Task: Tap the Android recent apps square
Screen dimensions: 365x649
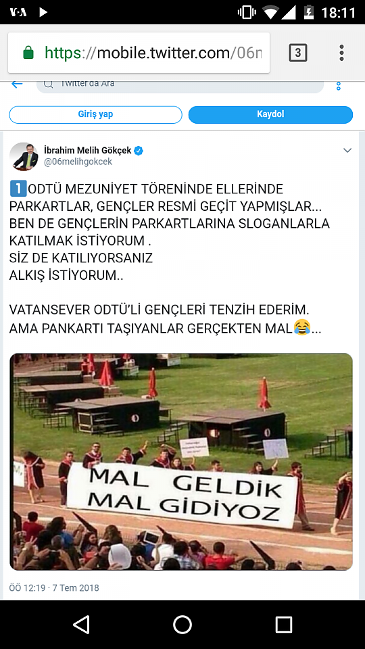Action: (283, 624)
